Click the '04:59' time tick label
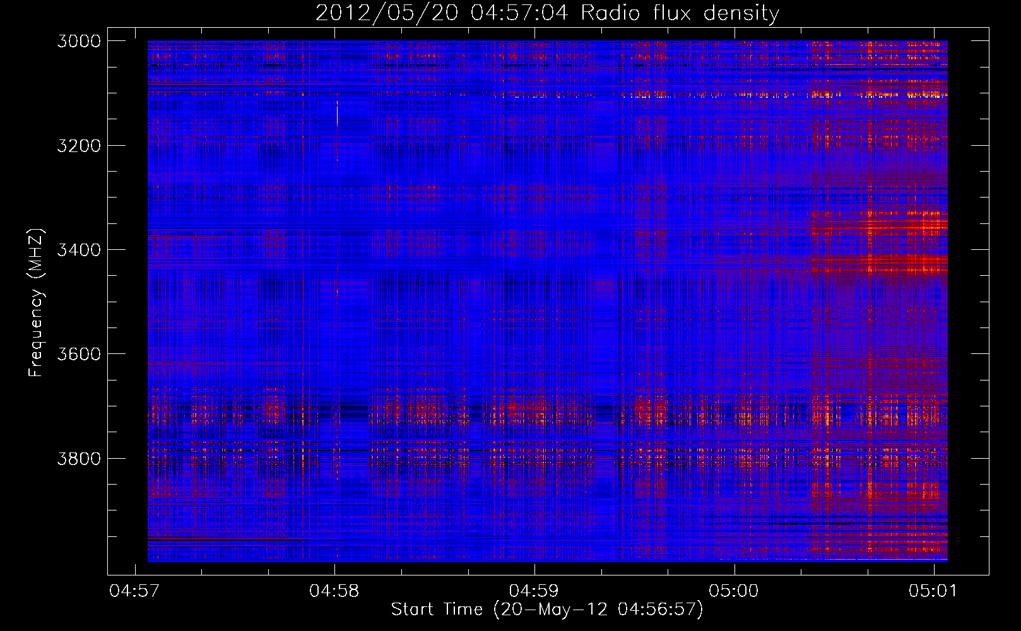Viewport: 1021px width, 631px height. tap(534, 591)
